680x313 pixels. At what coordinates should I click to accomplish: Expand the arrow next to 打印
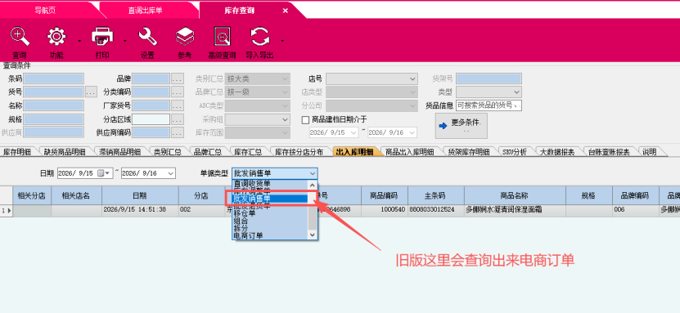pyautogui.click(x=125, y=41)
